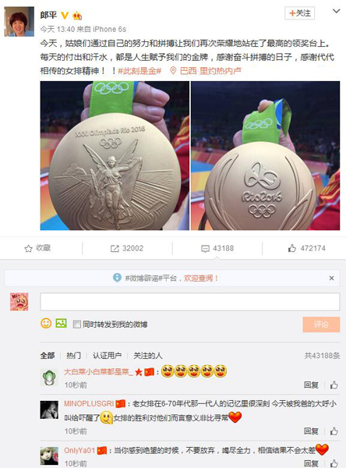Screen dimensions: 346x468
Task: Show the 关注的人 comments tab
Action: coord(147,356)
